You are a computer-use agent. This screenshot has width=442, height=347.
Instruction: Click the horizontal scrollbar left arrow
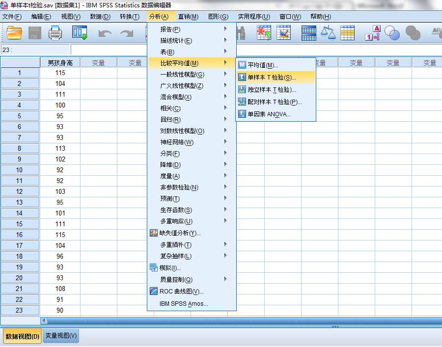(44, 320)
